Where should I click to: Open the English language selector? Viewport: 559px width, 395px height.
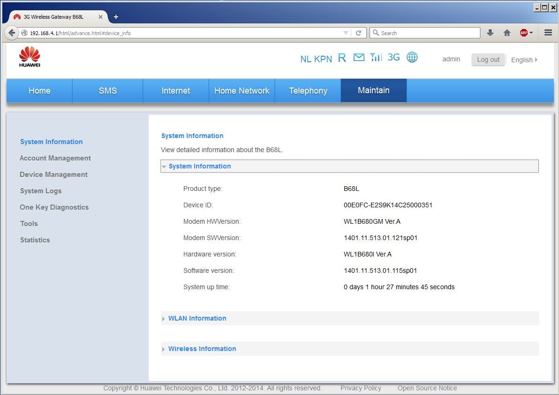tap(524, 59)
